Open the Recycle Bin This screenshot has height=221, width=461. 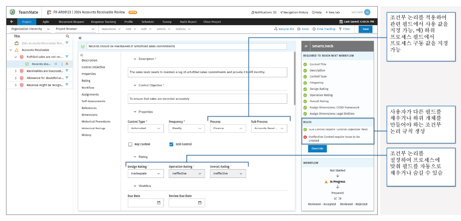click(276, 29)
